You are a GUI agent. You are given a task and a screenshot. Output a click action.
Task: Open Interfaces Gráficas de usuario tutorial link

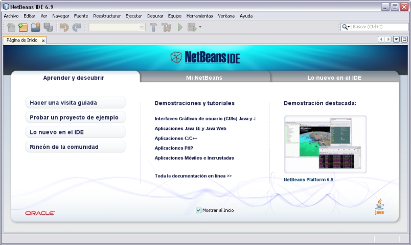click(x=205, y=119)
